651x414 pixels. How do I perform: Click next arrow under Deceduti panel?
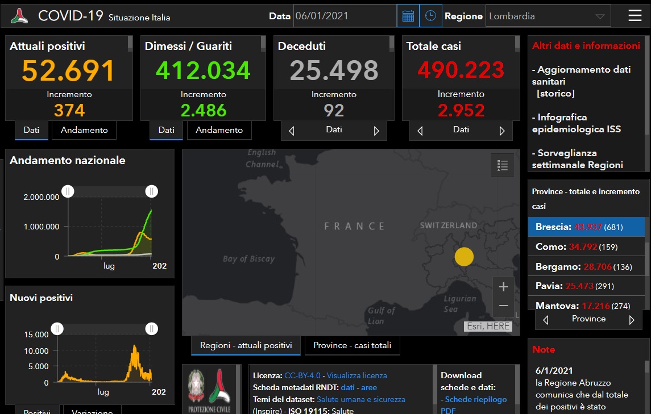[376, 131]
